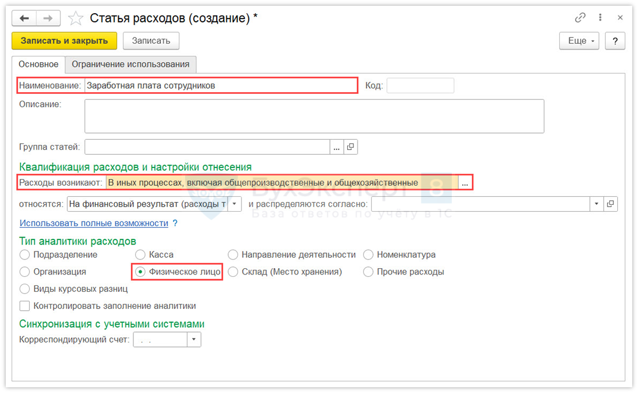Click Квалификация расходов и настройки отнесения heading
The image size is (638, 393).
pyautogui.click(x=136, y=167)
